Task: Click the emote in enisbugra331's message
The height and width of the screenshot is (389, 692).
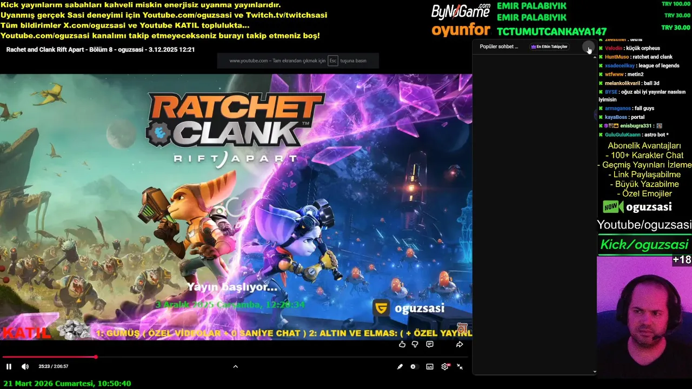Action: (660, 126)
